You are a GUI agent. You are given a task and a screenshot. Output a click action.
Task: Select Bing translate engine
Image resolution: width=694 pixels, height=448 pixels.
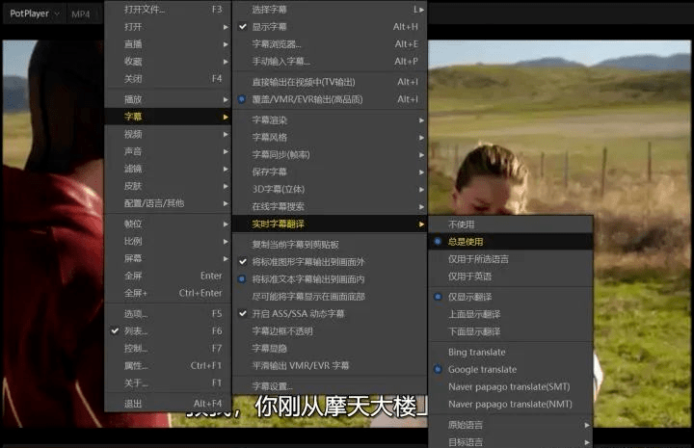tap(510, 352)
